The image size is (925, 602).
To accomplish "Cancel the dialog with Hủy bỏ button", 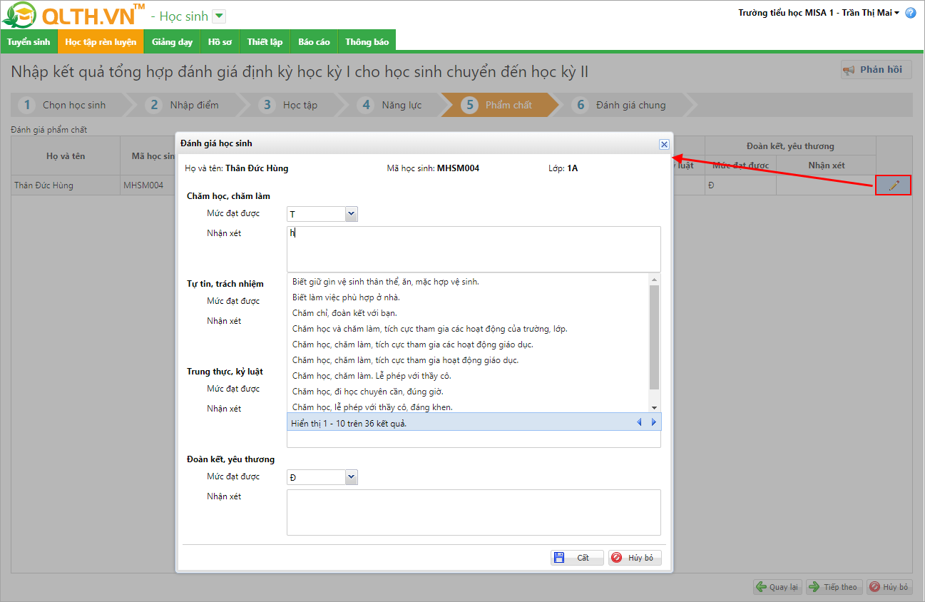I will click(635, 558).
